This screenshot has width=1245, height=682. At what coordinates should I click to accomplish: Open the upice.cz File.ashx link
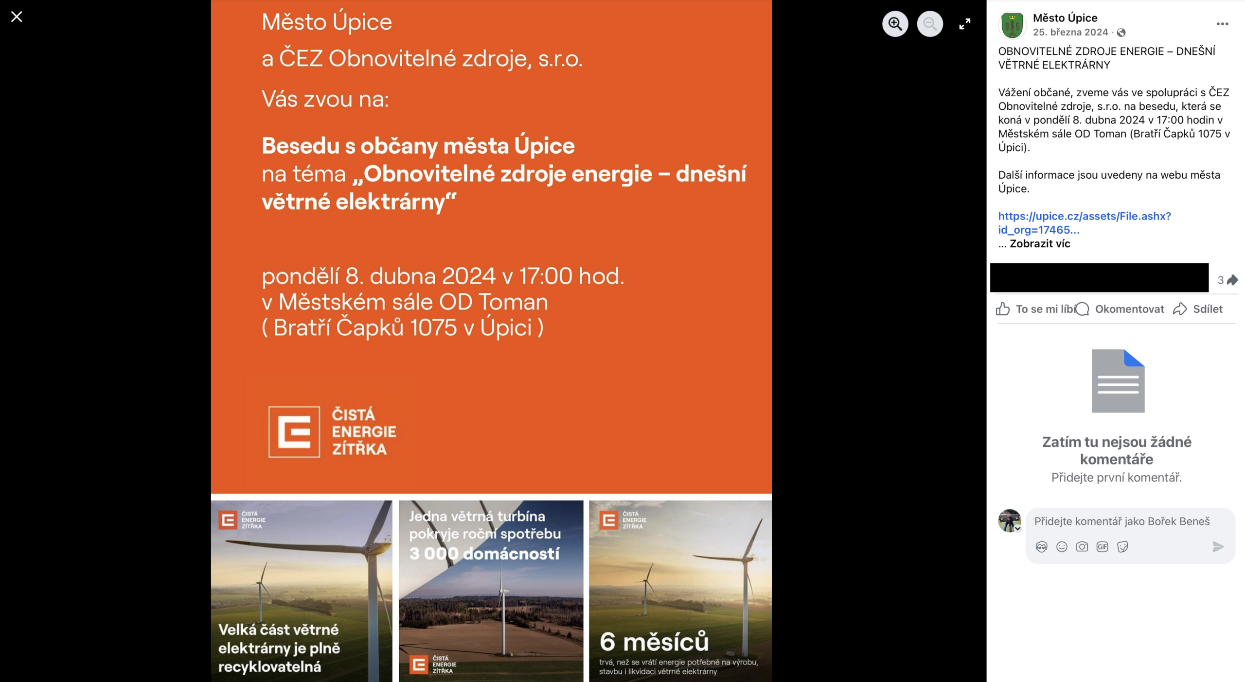1084,216
